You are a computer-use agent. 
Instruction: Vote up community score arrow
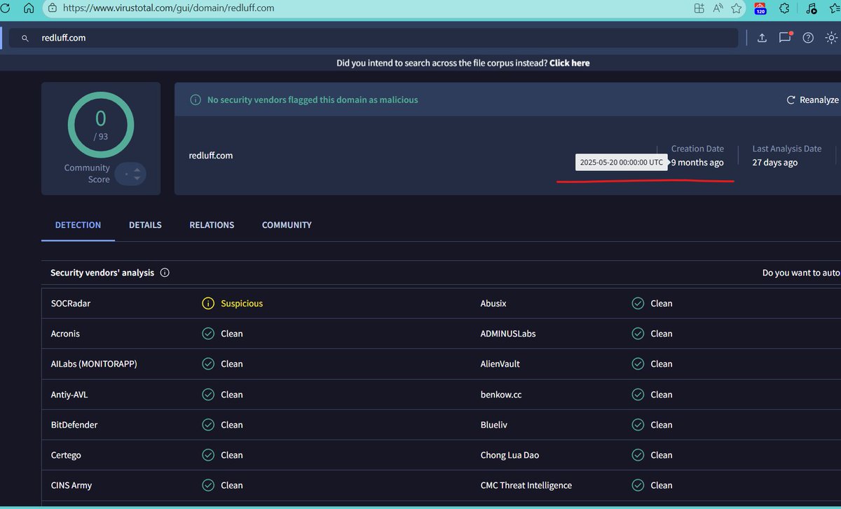137,168
